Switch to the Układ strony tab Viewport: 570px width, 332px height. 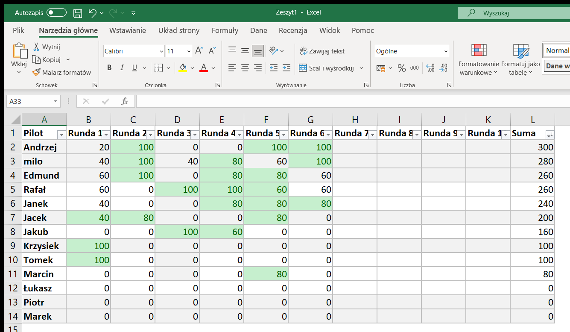tap(179, 30)
